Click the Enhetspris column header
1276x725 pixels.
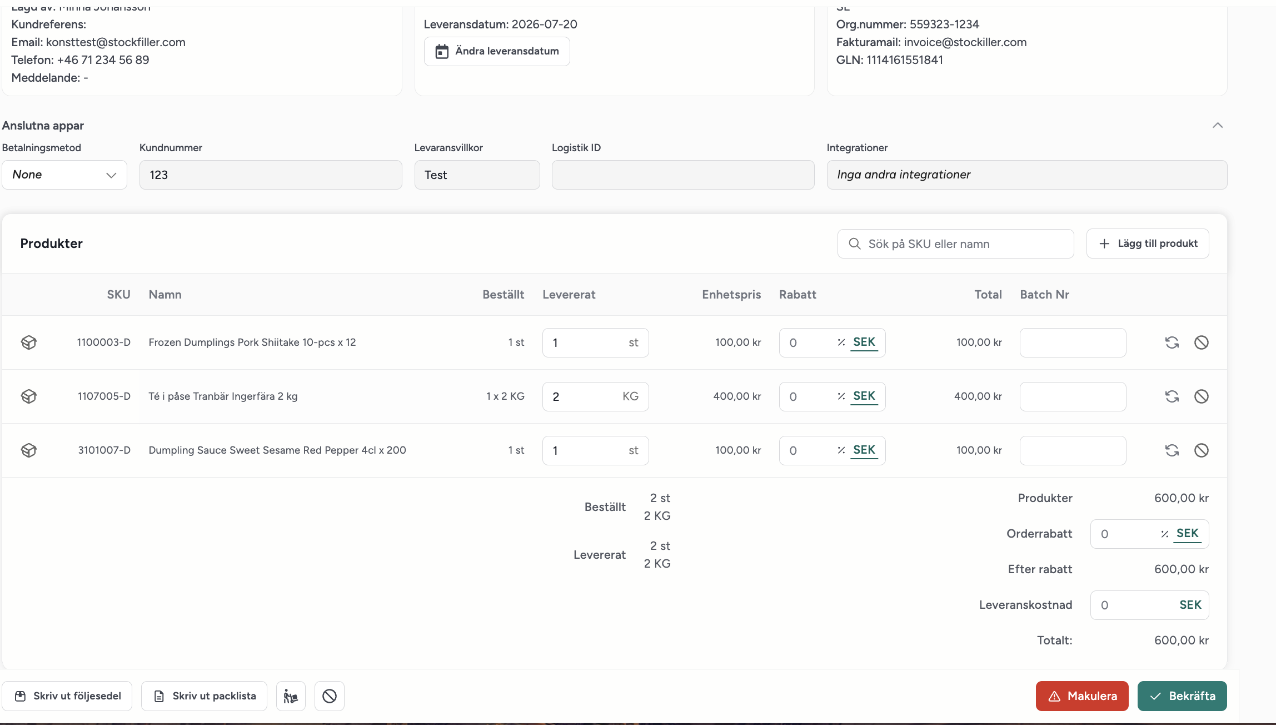[731, 295]
